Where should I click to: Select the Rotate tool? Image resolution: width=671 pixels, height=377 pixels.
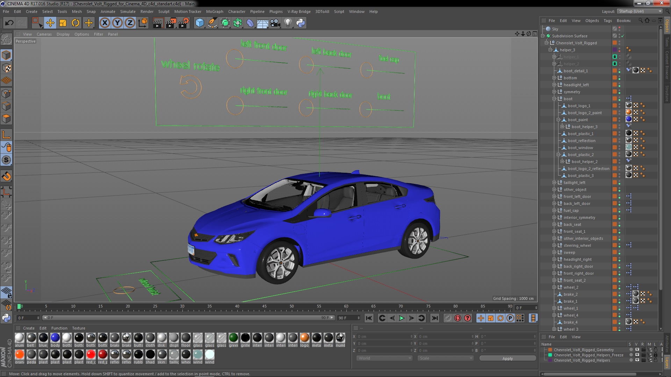pyautogui.click(x=75, y=23)
